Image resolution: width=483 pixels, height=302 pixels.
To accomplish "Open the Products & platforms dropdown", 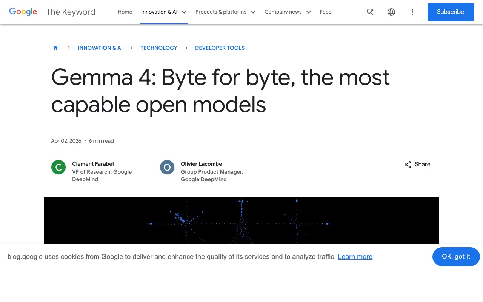I will 225,12.
